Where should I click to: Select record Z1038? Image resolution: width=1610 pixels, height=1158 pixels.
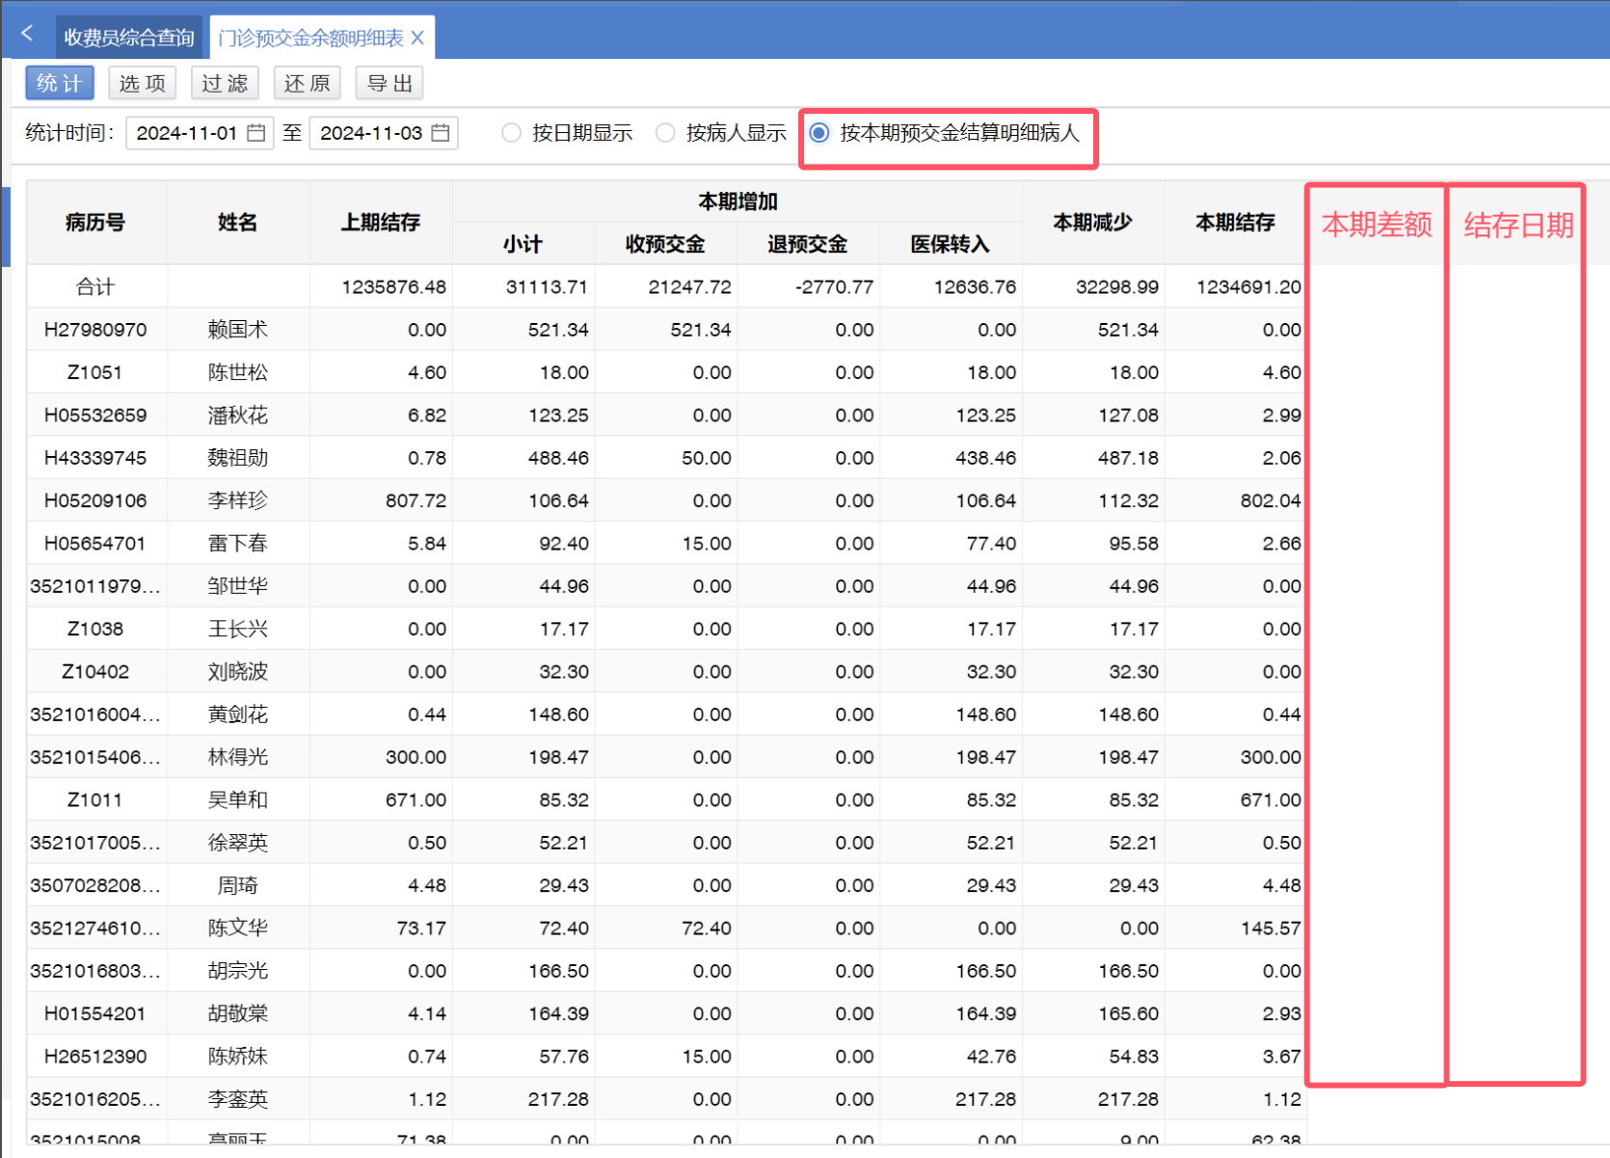pyautogui.click(x=95, y=629)
